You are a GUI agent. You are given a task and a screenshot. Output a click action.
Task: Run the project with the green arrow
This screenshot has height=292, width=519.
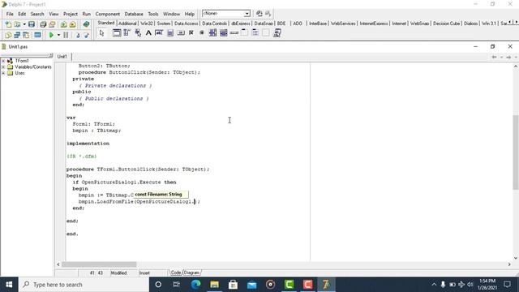tap(51, 35)
